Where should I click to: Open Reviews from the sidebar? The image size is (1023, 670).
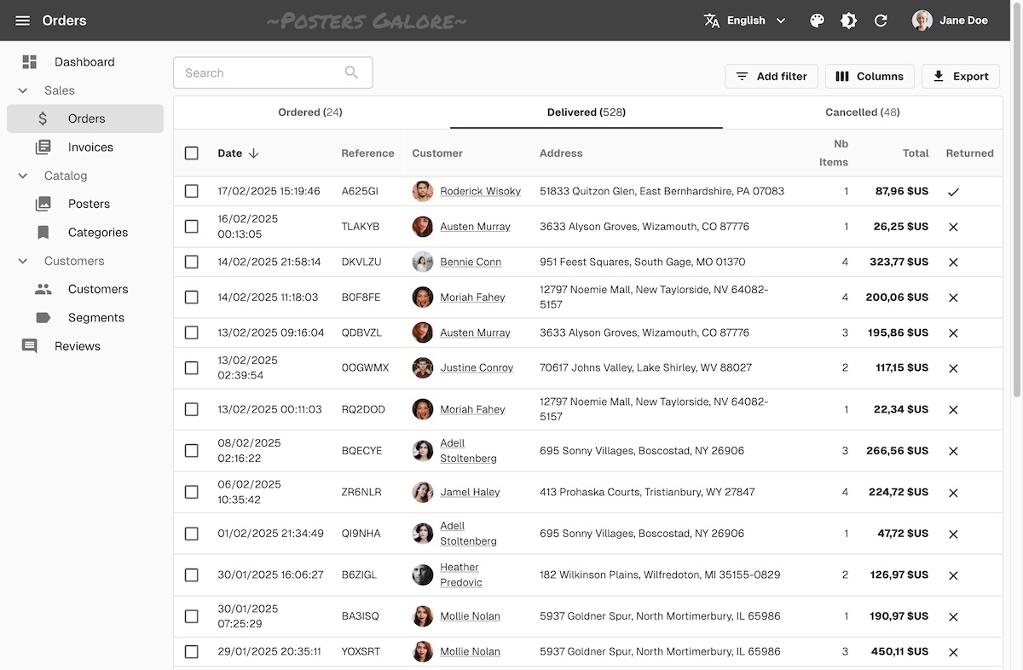77,346
